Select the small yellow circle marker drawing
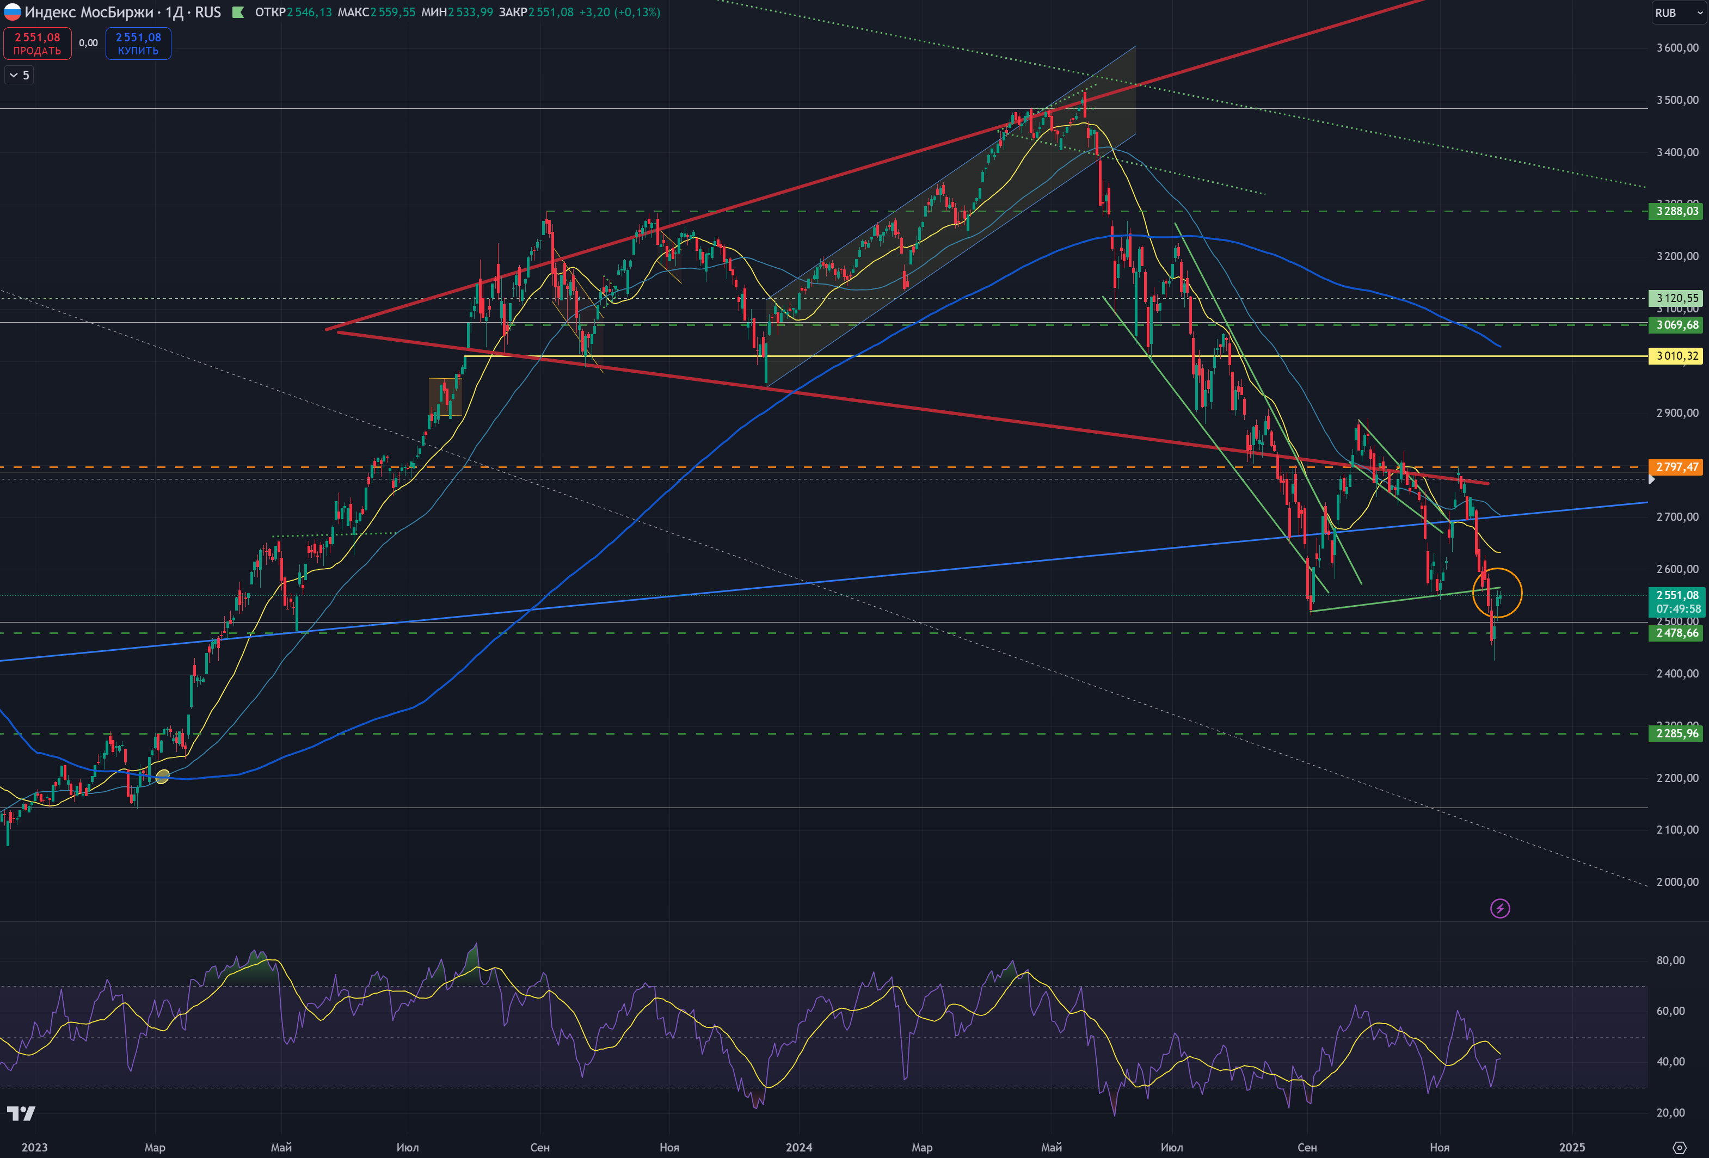1709x1158 pixels. coord(163,775)
